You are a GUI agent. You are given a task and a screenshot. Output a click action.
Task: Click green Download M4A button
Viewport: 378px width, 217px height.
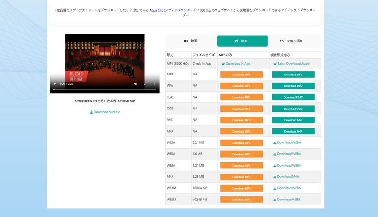293,131
